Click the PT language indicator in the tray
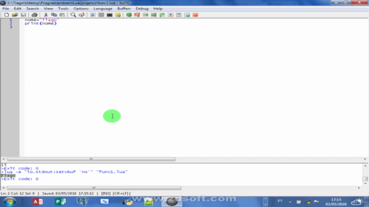 pos(280,201)
